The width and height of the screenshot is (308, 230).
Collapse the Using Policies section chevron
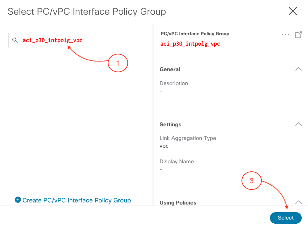point(298,202)
